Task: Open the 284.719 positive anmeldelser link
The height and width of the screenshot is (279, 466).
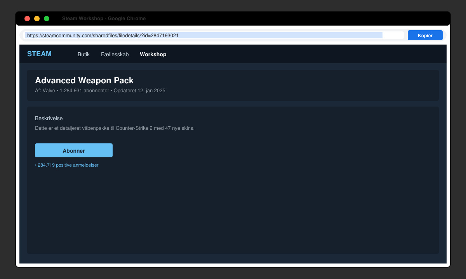Action: point(67,165)
